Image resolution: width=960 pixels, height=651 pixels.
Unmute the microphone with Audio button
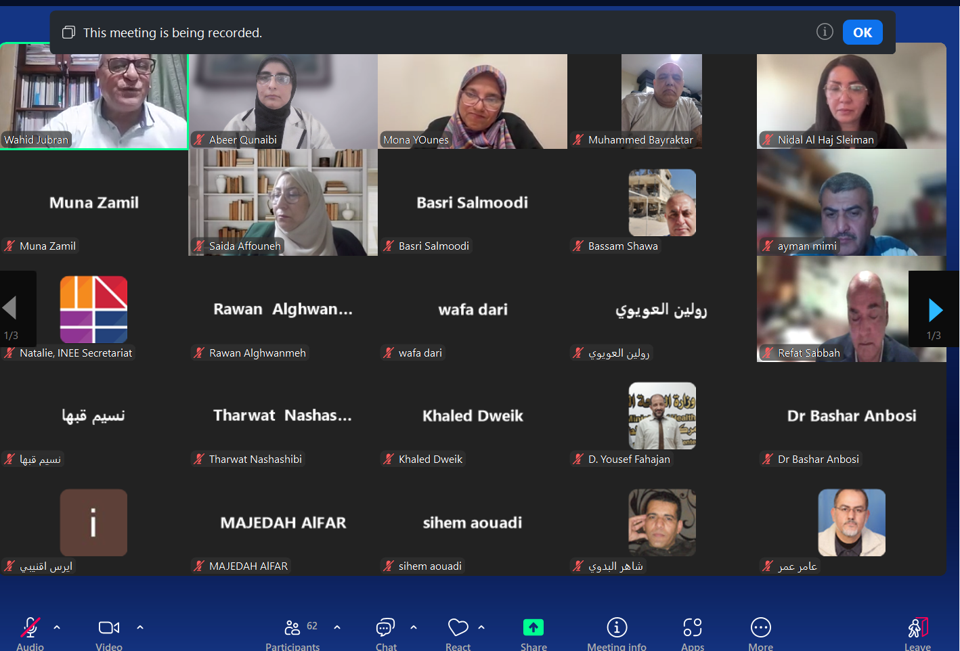click(30, 628)
